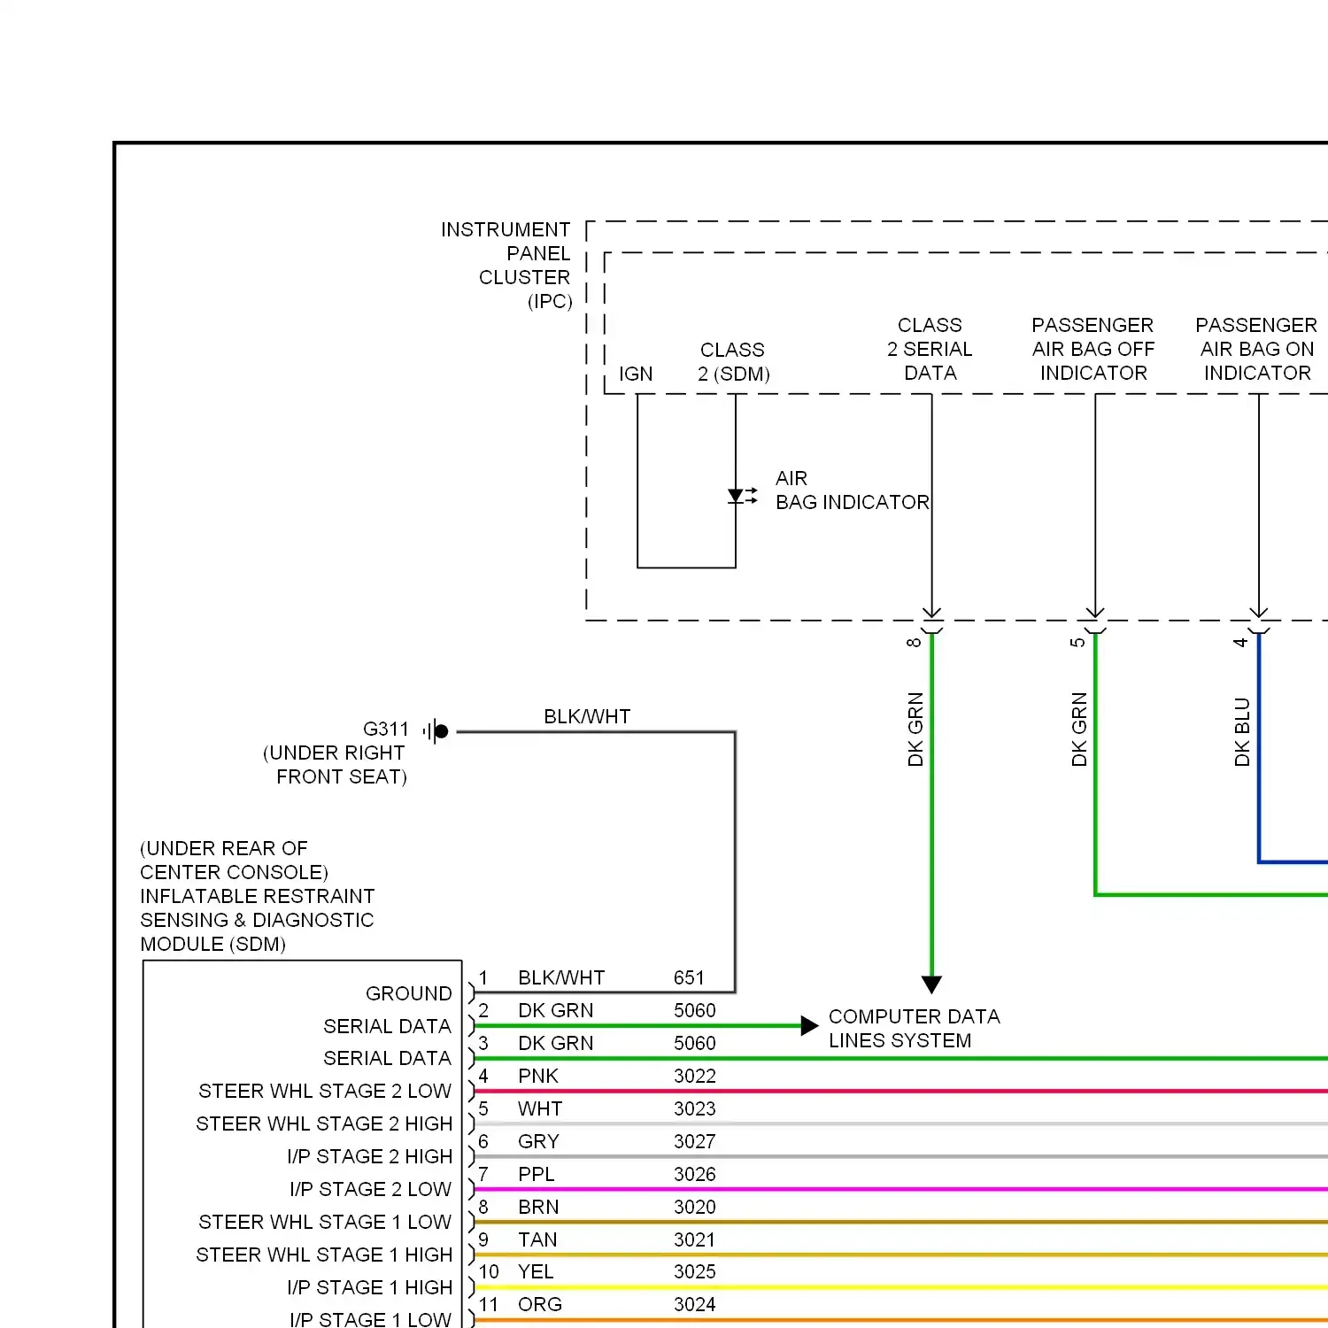Viewport: 1328px width, 1328px height.
Task: Select the "STEER WHL STAGE 1 HIGH" label
Action: pyautogui.click(x=324, y=1255)
